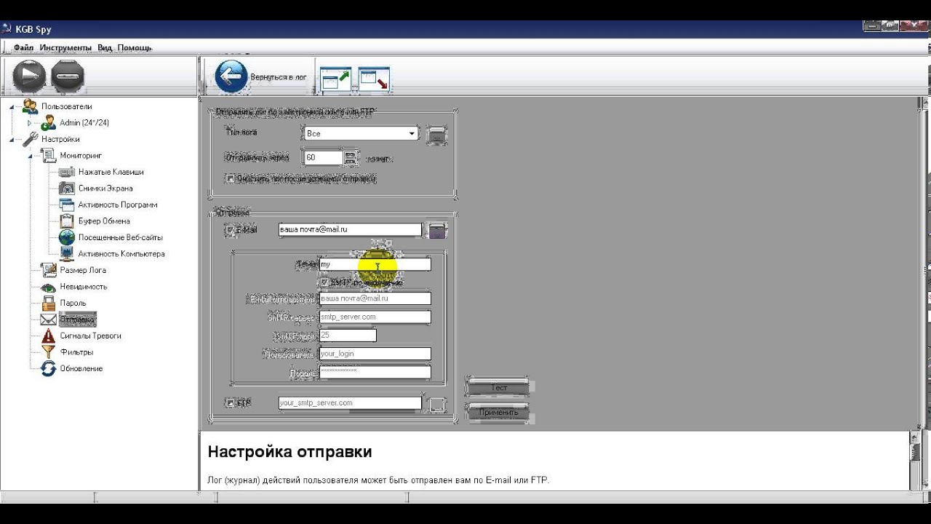
Task: Open the Файл menu
Action: [x=23, y=47]
